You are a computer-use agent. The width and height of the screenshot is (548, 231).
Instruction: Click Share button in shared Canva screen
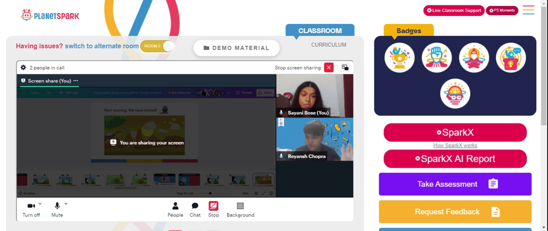click(265, 93)
